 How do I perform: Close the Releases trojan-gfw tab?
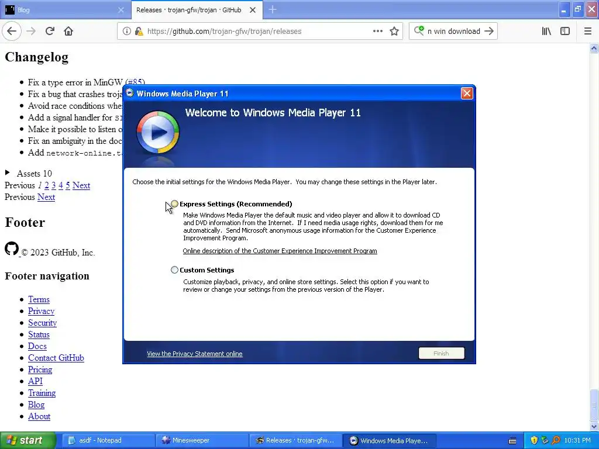coord(253,10)
